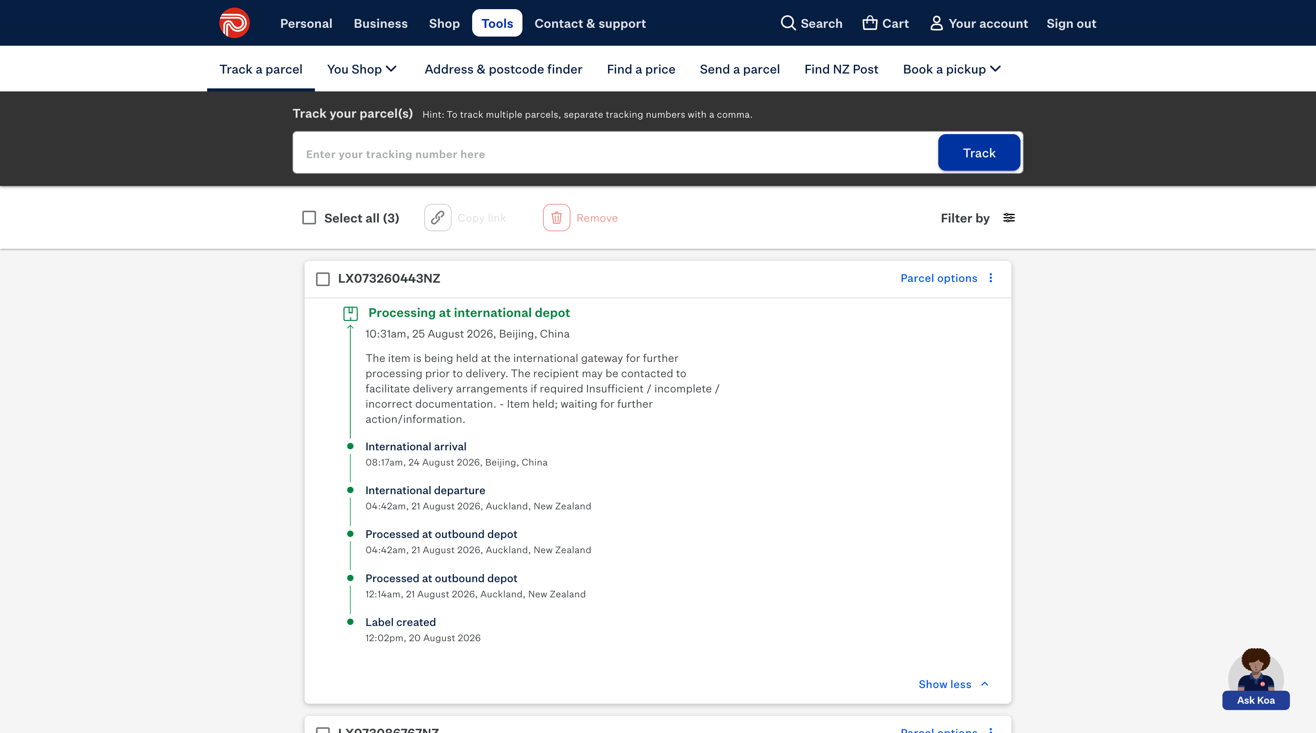Switch to the Business menu

coord(381,24)
